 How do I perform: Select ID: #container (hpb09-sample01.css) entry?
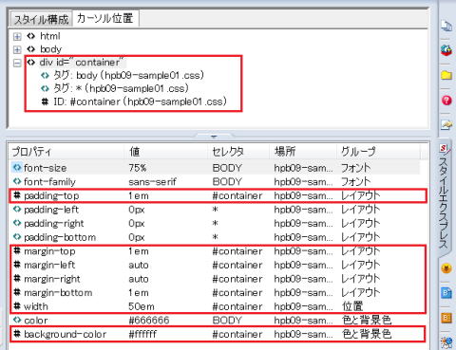(x=140, y=101)
